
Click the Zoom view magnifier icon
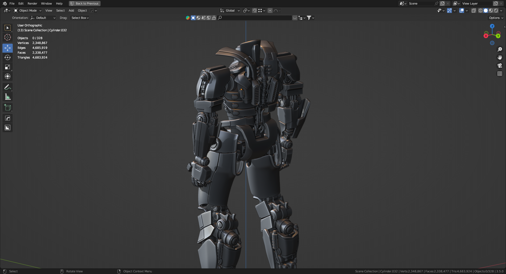[x=500, y=49]
